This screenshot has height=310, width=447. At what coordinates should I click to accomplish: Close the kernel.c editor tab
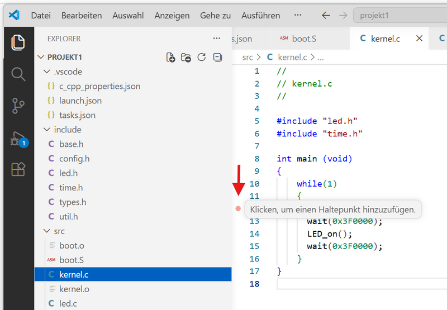click(x=419, y=38)
